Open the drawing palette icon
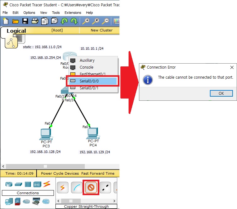This screenshot has width=237, height=209. coord(117,21)
